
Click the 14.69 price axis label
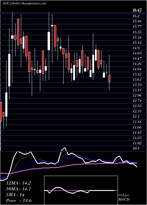tap(137, 53)
